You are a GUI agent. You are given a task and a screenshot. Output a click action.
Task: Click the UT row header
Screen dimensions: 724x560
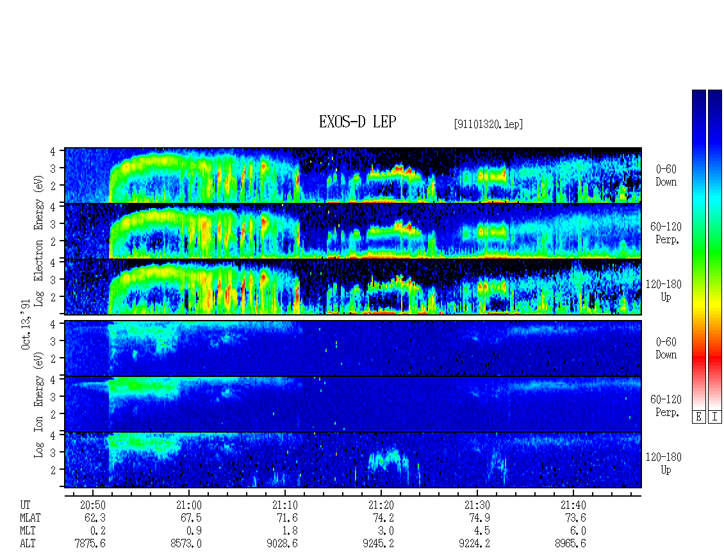coord(25,505)
